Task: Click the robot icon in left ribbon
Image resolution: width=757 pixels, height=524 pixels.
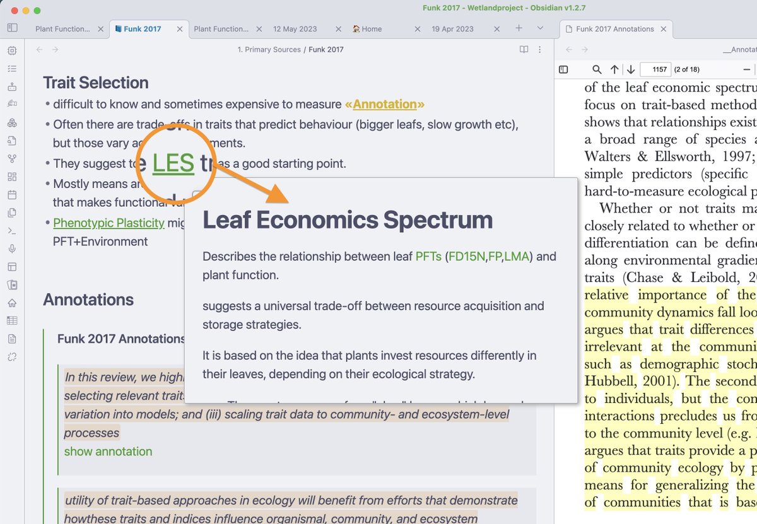Action: coord(12,86)
